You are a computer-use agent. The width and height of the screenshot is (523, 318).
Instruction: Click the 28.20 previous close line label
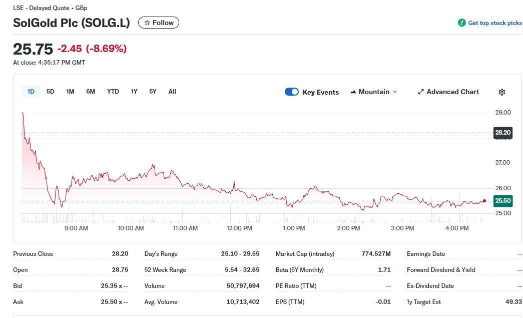click(x=502, y=133)
